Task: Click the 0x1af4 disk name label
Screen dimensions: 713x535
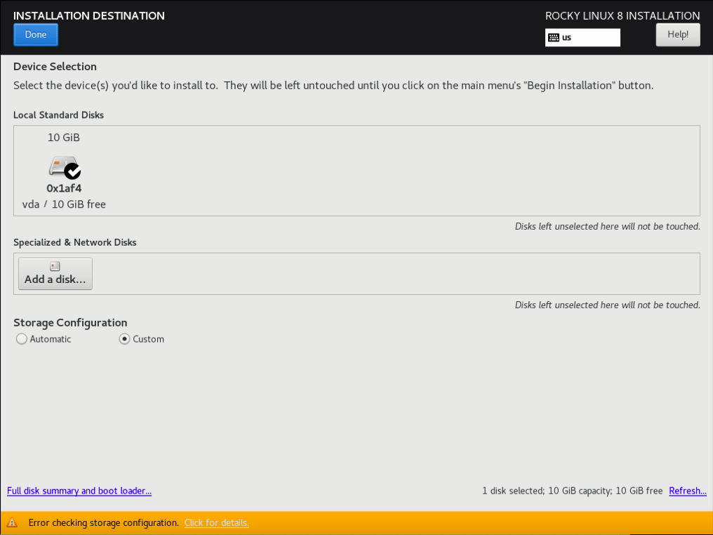Action: click(x=64, y=188)
